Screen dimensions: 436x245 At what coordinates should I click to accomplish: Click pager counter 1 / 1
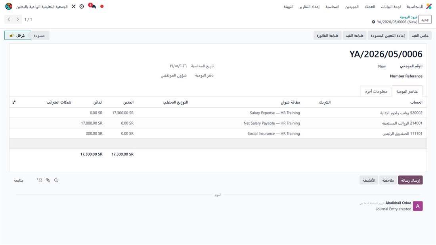click(x=28, y=19)
